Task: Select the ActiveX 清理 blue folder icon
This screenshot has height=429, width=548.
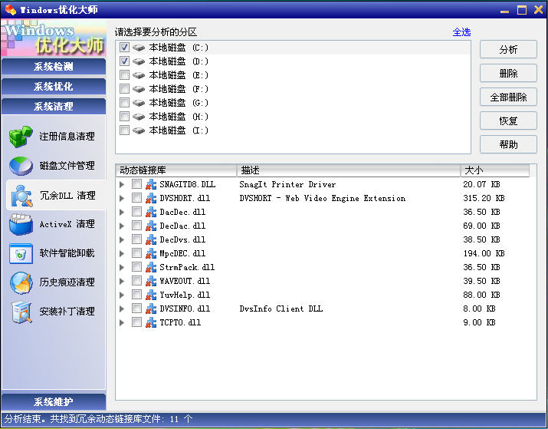Action: coord(21,224)
